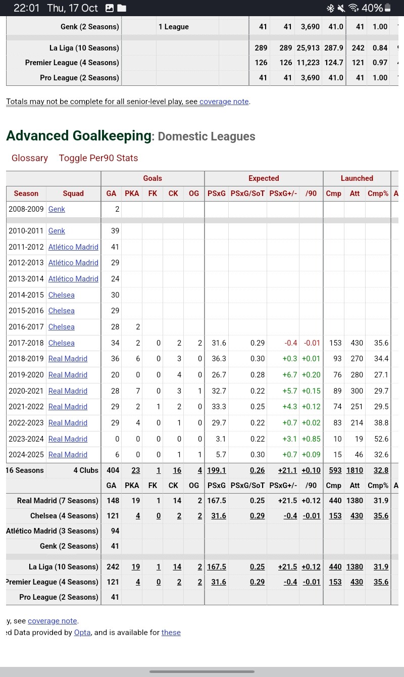Screen dimensions: 404x677
Task: Open Real Madrid link for 2023-2024
Action: [x=68, y=439]
